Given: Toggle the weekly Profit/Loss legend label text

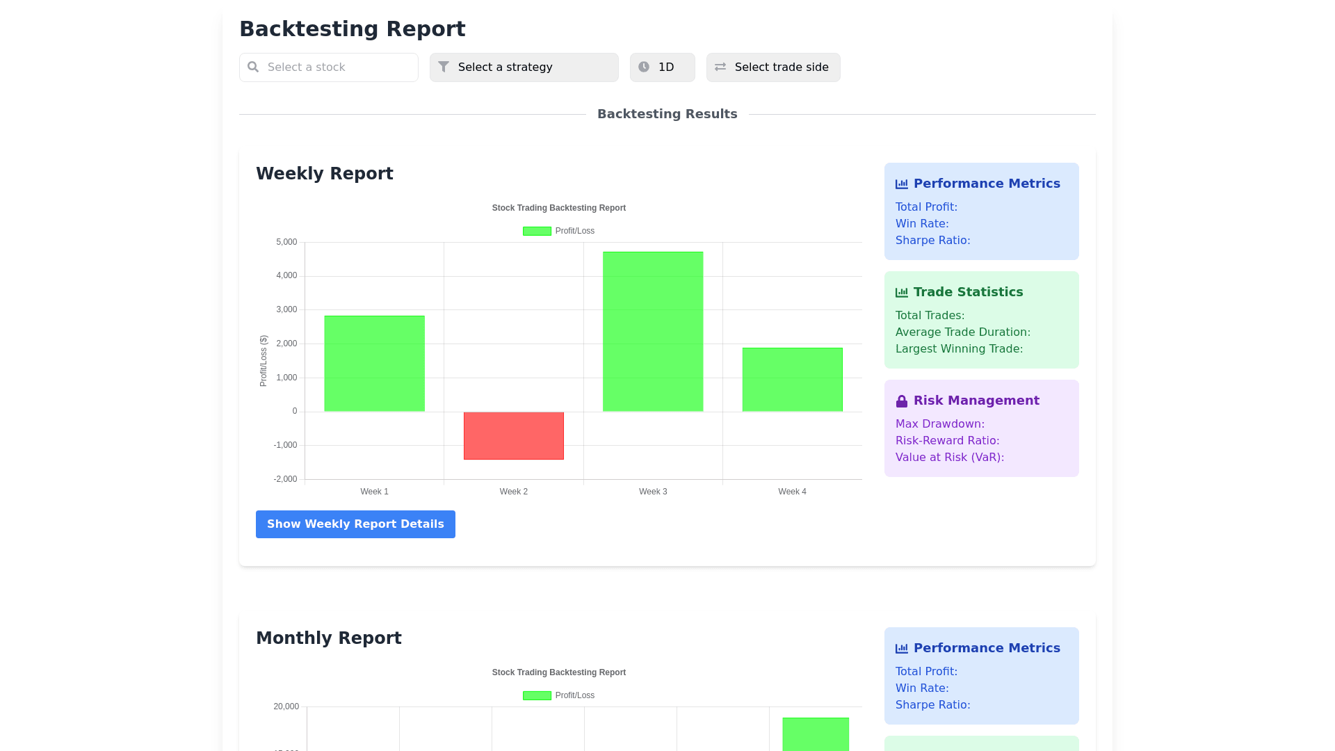Looking at the screenshot, I should pyautogui.click(x=574, y=231).
